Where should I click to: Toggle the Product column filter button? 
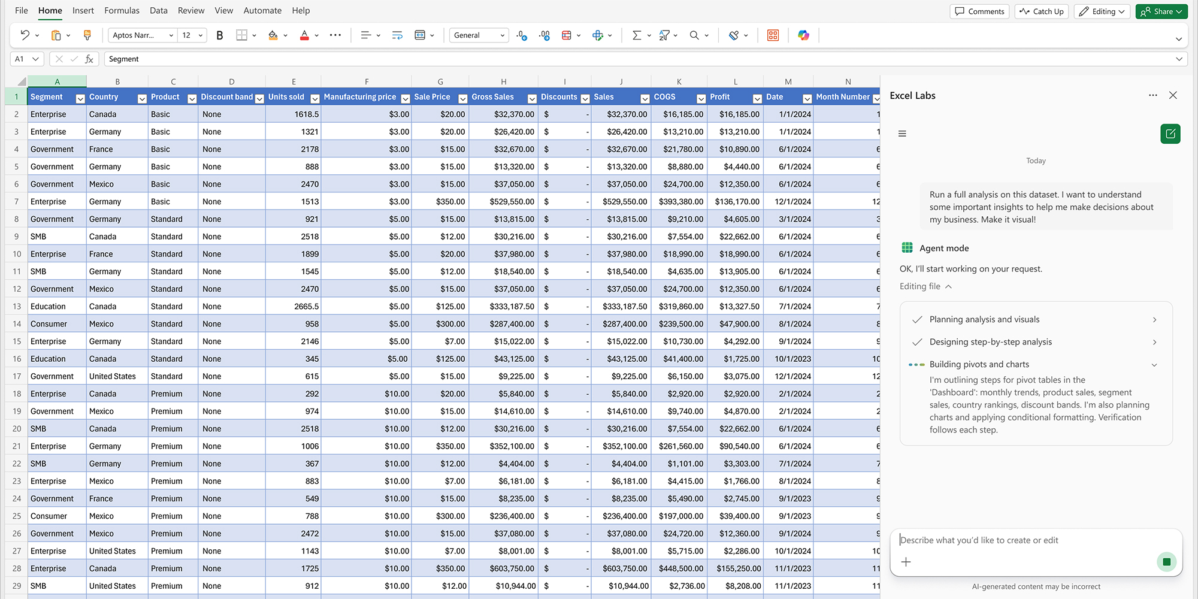[192, 98]
